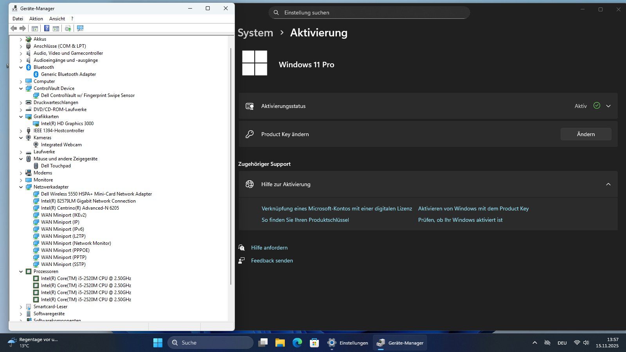Click the Hilfe anfordern link

[x=269, y=248]
